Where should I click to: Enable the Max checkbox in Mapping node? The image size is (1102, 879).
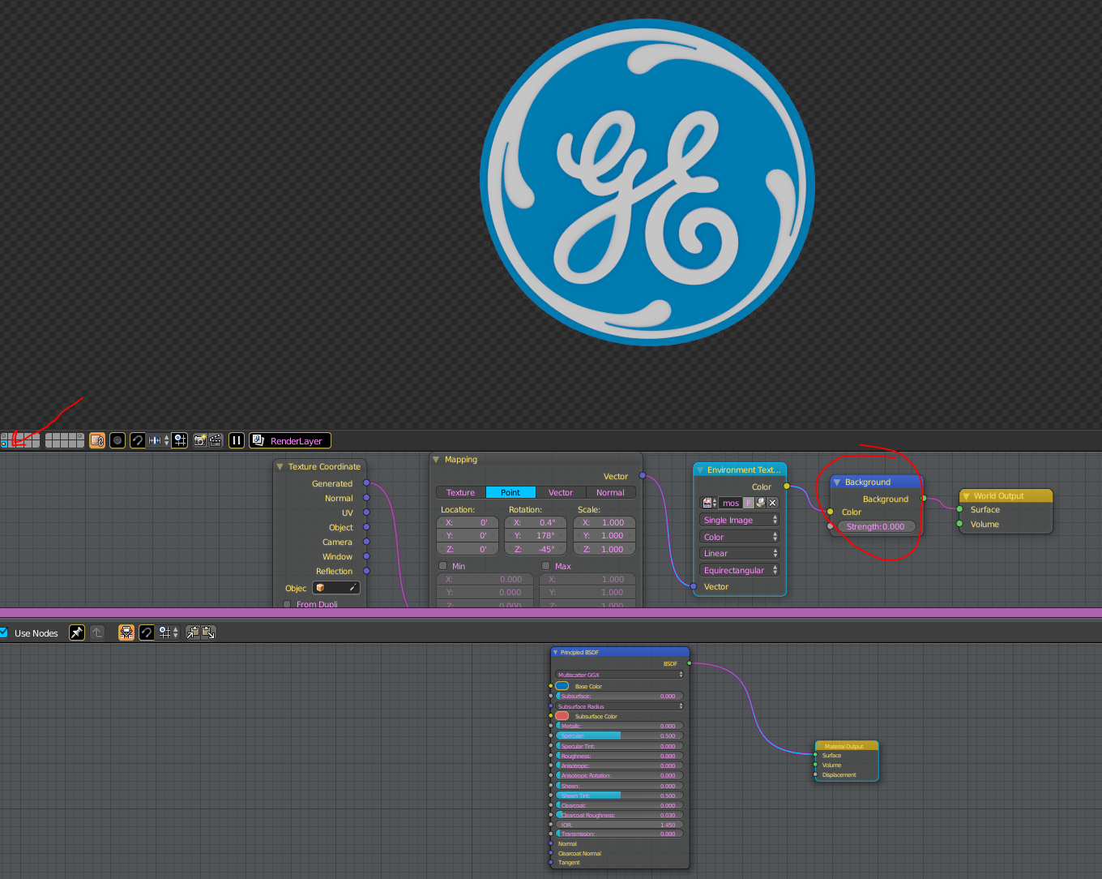point(545,566)
